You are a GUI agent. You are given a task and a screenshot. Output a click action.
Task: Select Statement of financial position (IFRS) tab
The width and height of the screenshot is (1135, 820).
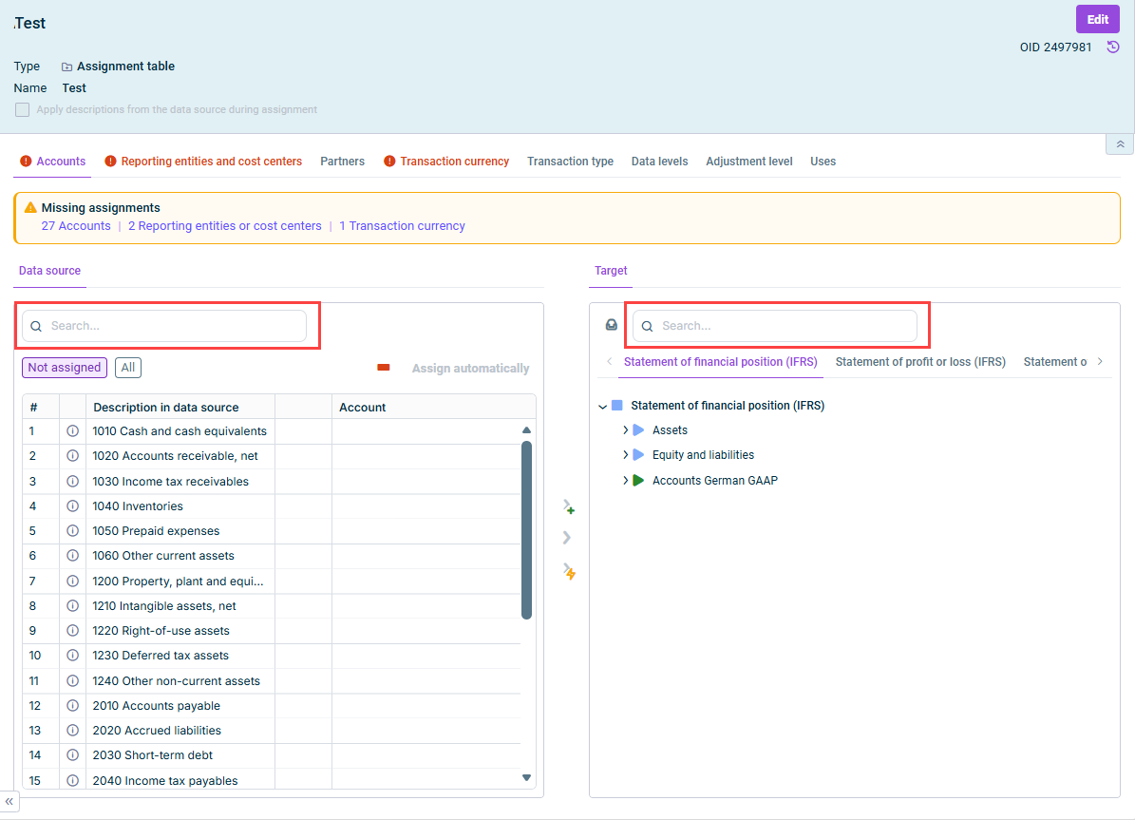[x=720, y=361]
